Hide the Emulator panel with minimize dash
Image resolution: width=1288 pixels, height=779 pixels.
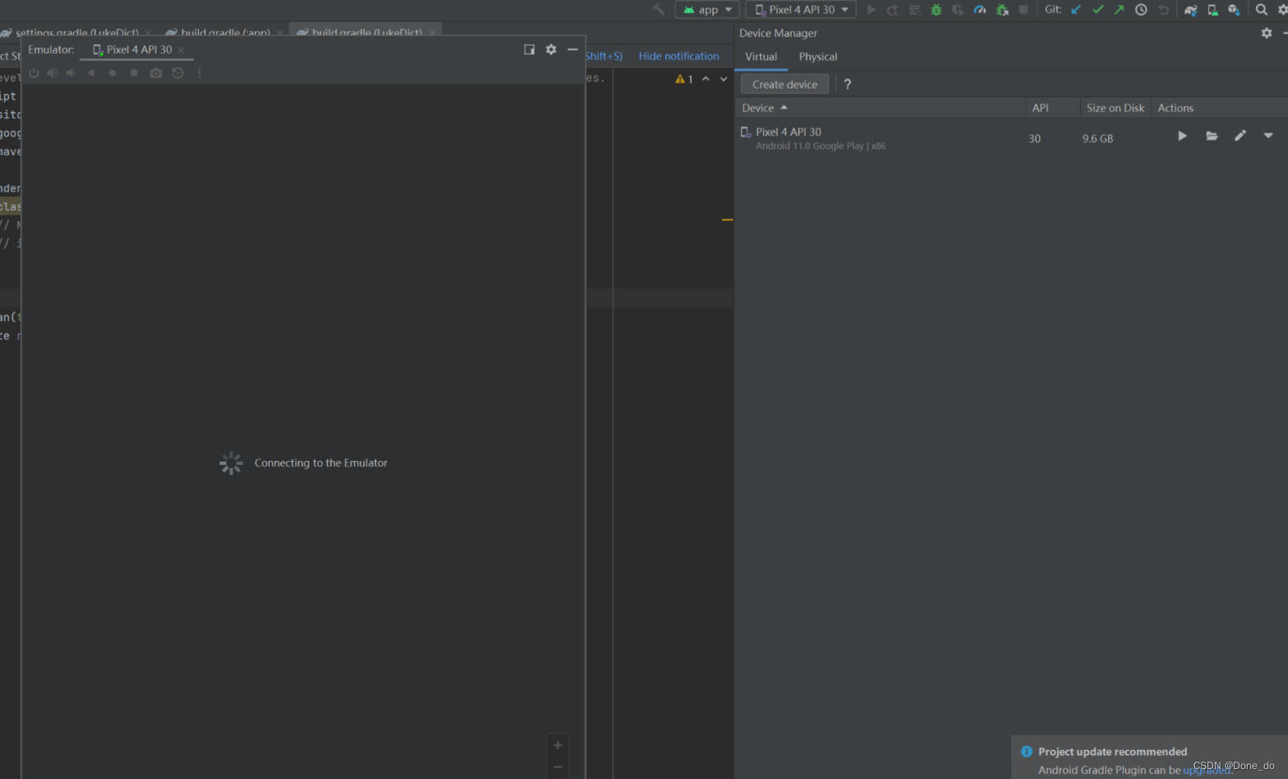(573, 49)
